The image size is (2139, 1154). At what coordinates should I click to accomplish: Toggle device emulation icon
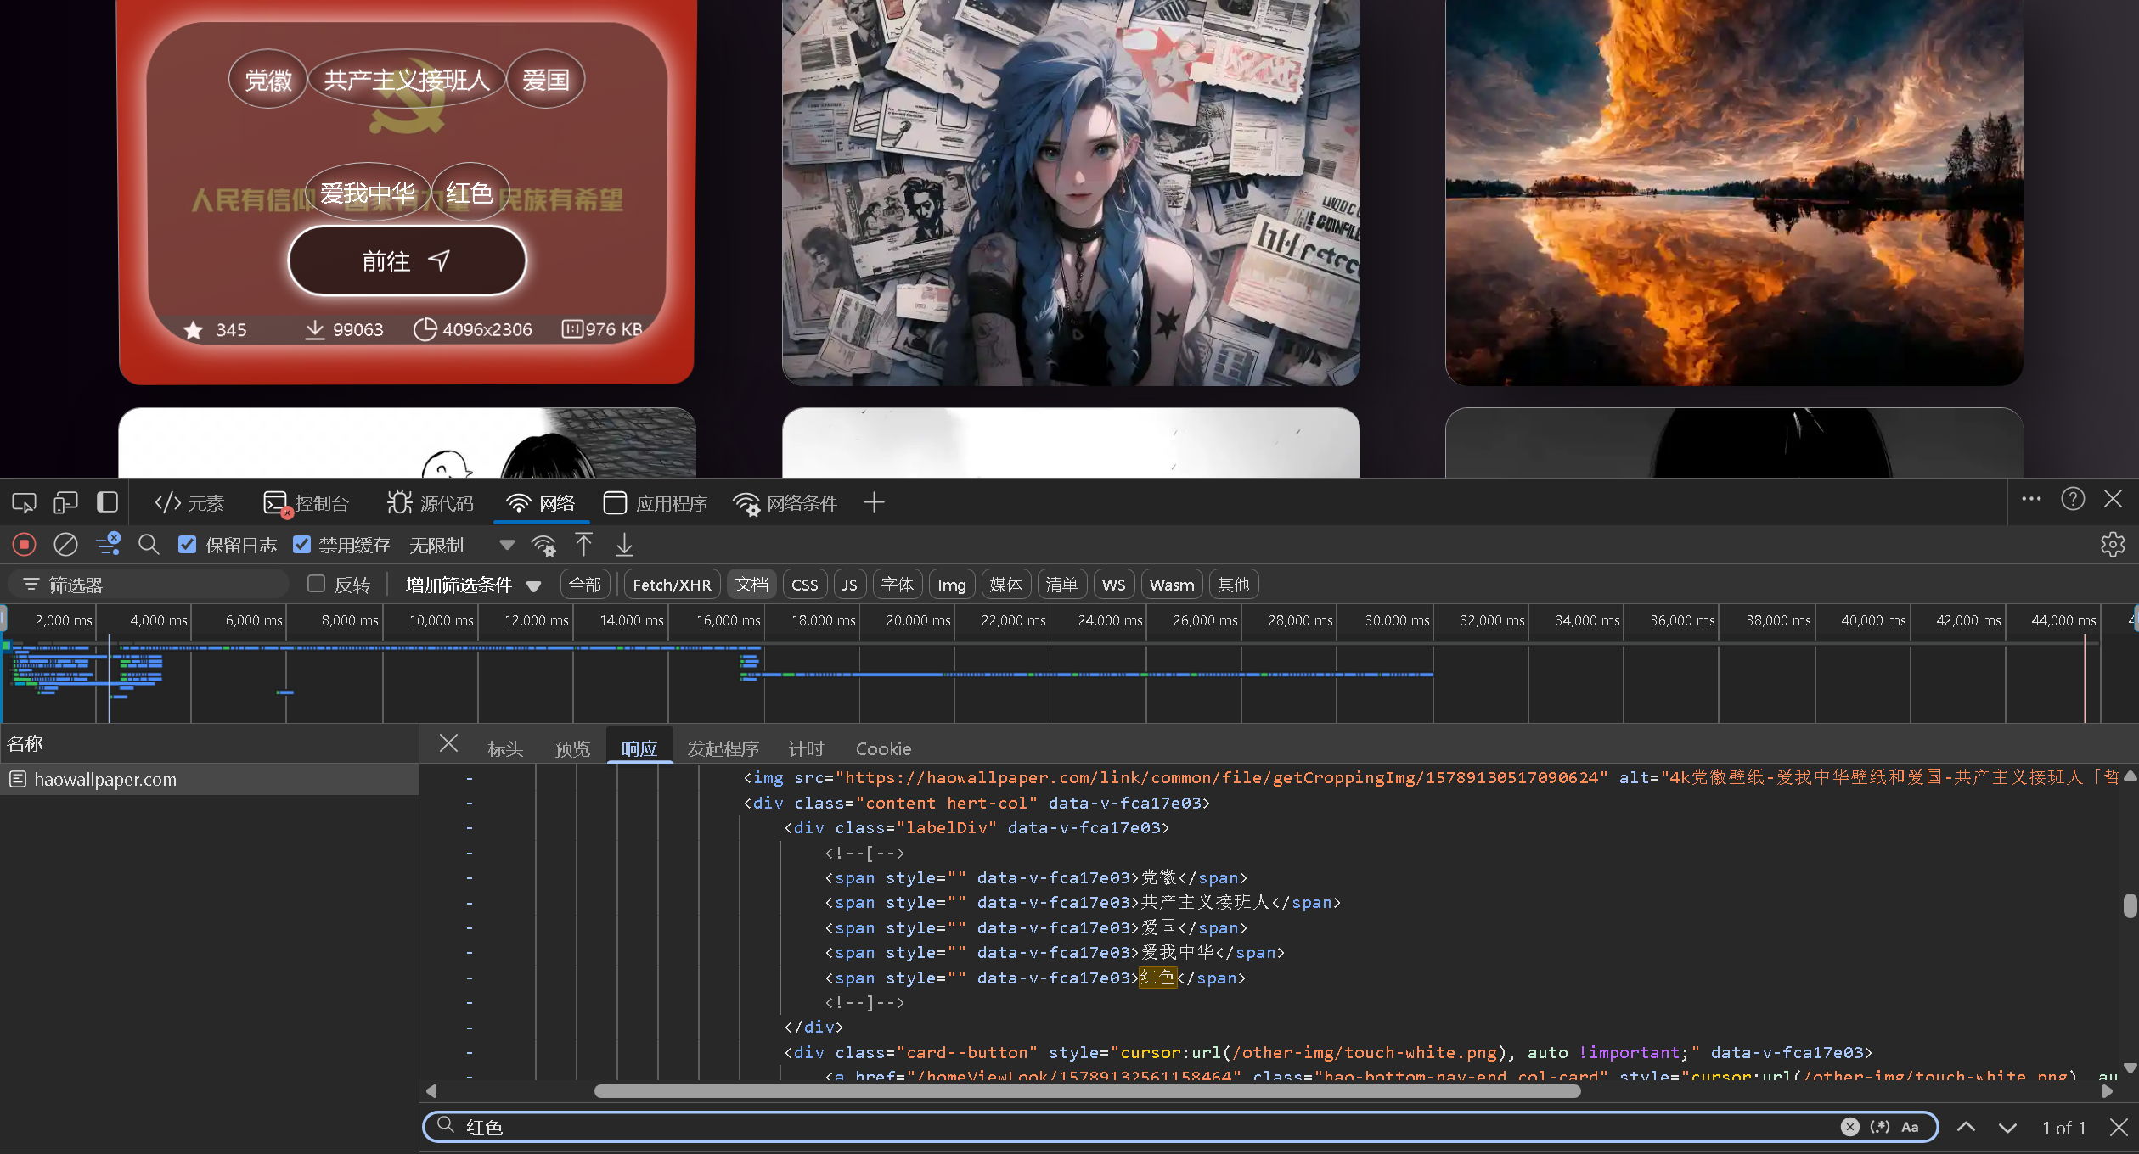click(x=65, y=503)
